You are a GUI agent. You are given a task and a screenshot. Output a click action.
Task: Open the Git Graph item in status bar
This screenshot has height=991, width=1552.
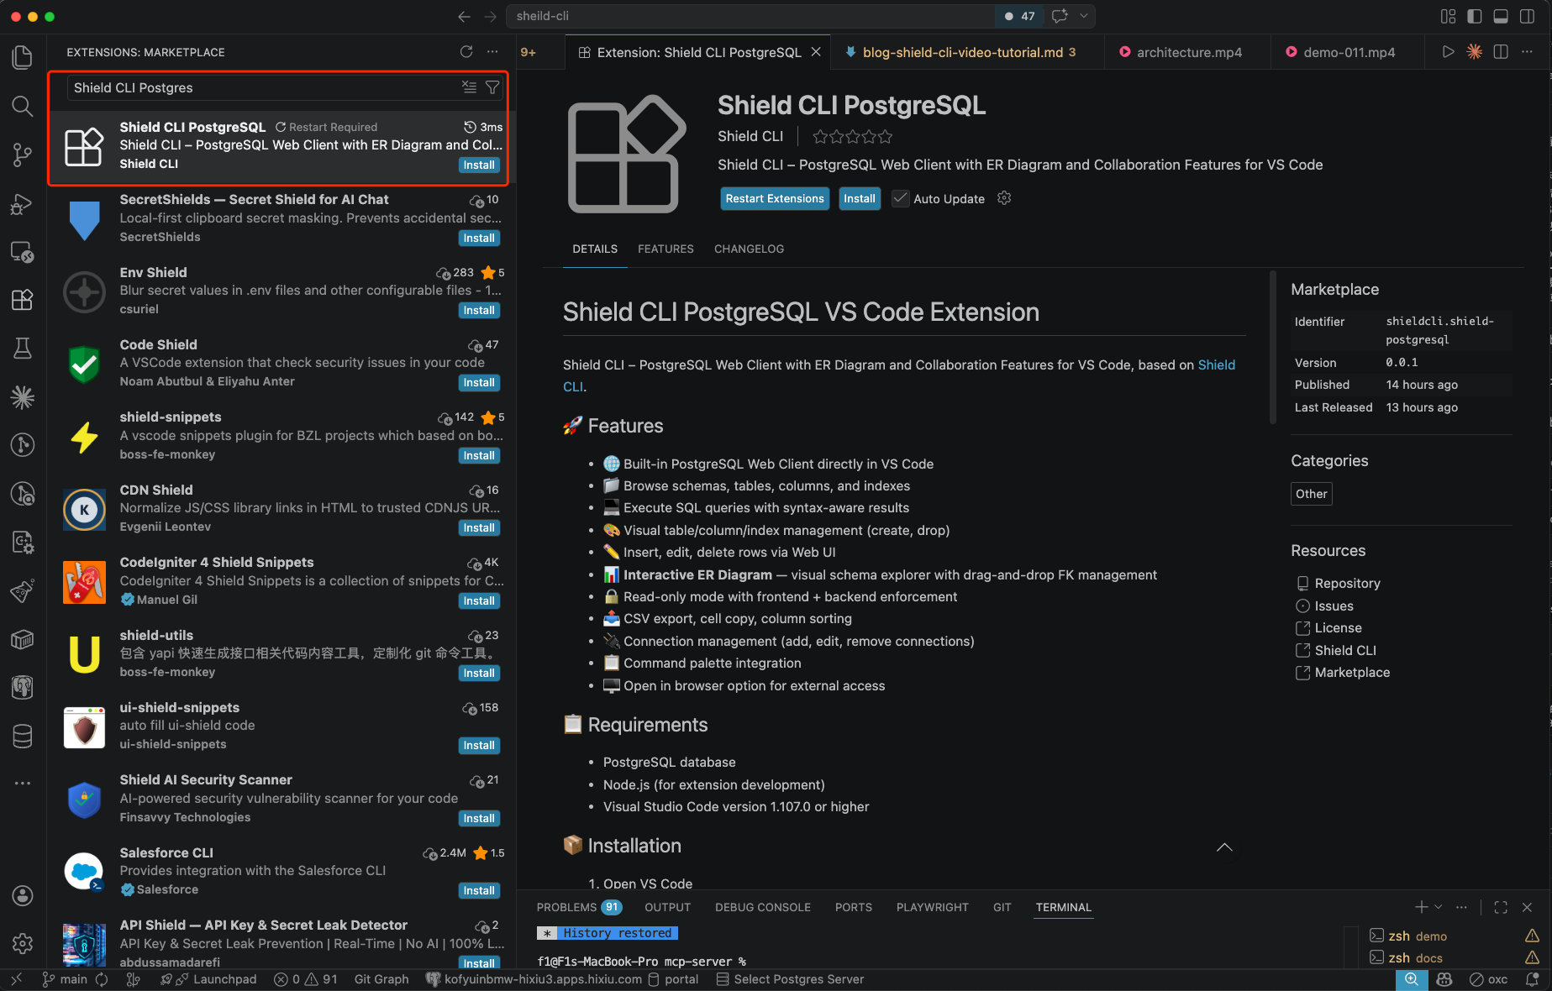[381, 979]
